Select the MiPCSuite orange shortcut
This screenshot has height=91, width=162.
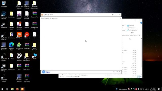coord(19,35)
